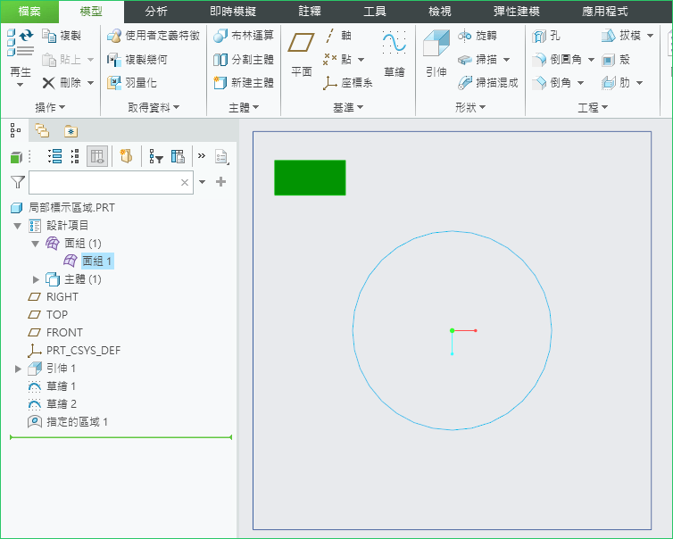This screenshot has width=673, height=539.
Task: Toggle the model tree columns display button
Action: pyautogui.click(x=97, y=156)
